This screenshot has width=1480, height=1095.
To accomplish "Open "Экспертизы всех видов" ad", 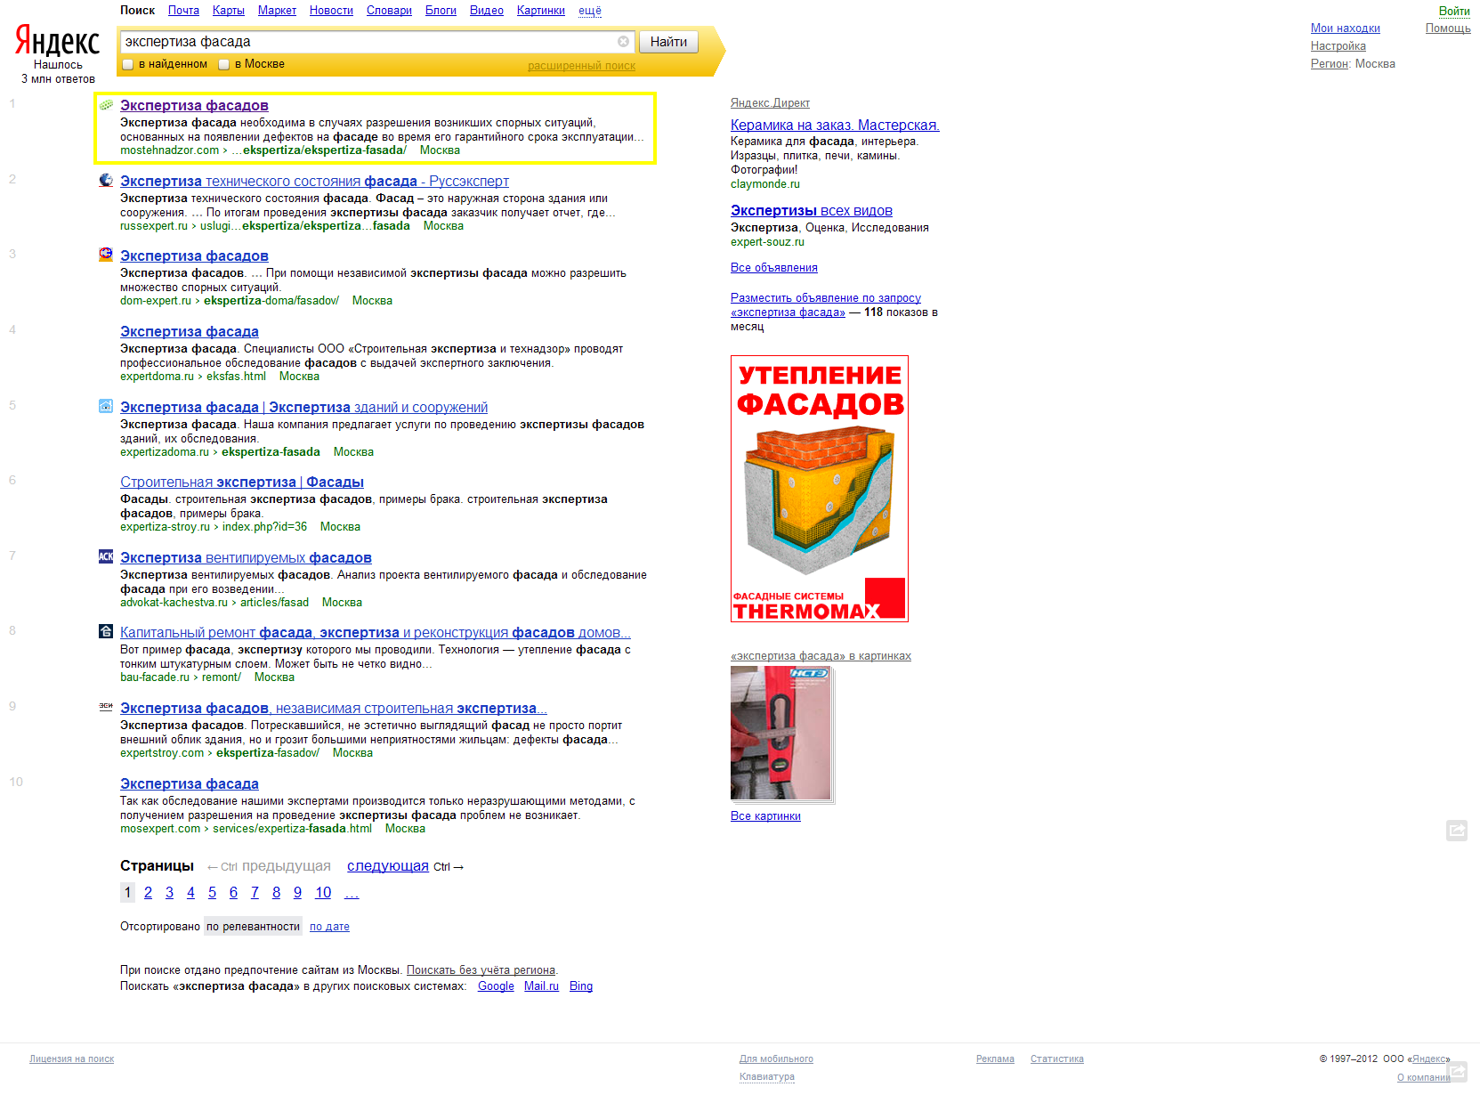I will [x=812, y=211].
